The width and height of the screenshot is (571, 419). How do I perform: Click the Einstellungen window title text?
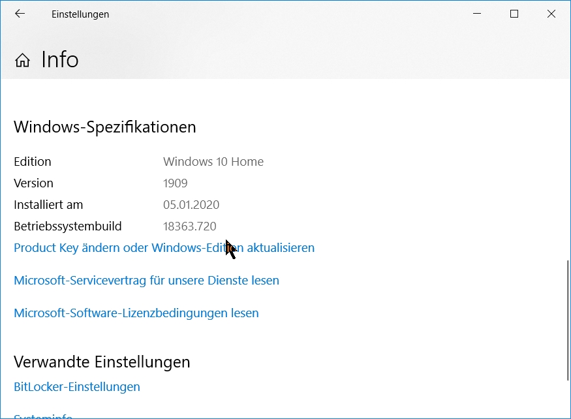(80, 14)
